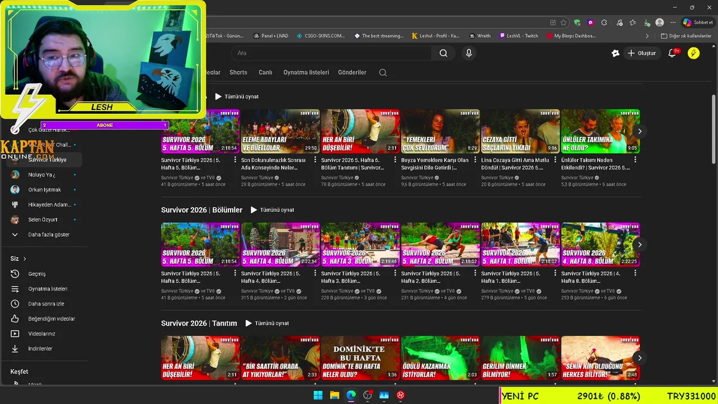Add this page to favorites star icon
This screenshot has height=404, width=718.
[564, 22]
